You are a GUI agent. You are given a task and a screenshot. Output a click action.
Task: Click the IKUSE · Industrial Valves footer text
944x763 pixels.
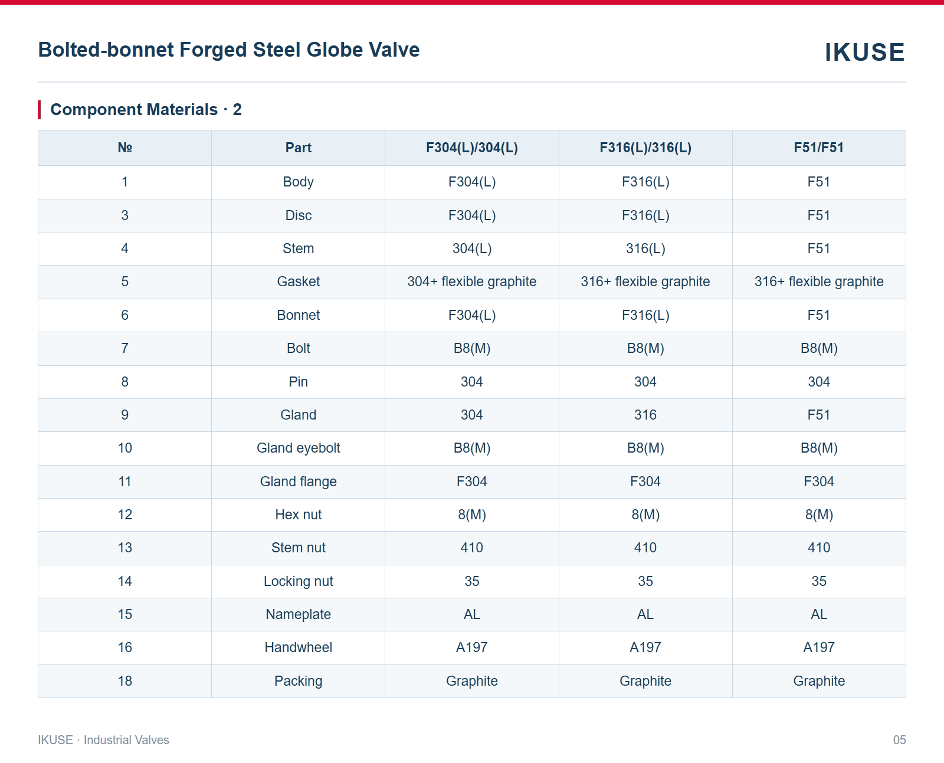point(104,740)
